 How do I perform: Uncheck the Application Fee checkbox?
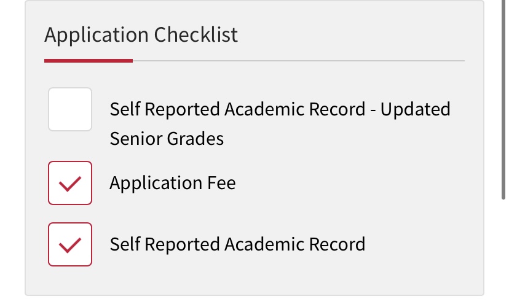(70, 183)
